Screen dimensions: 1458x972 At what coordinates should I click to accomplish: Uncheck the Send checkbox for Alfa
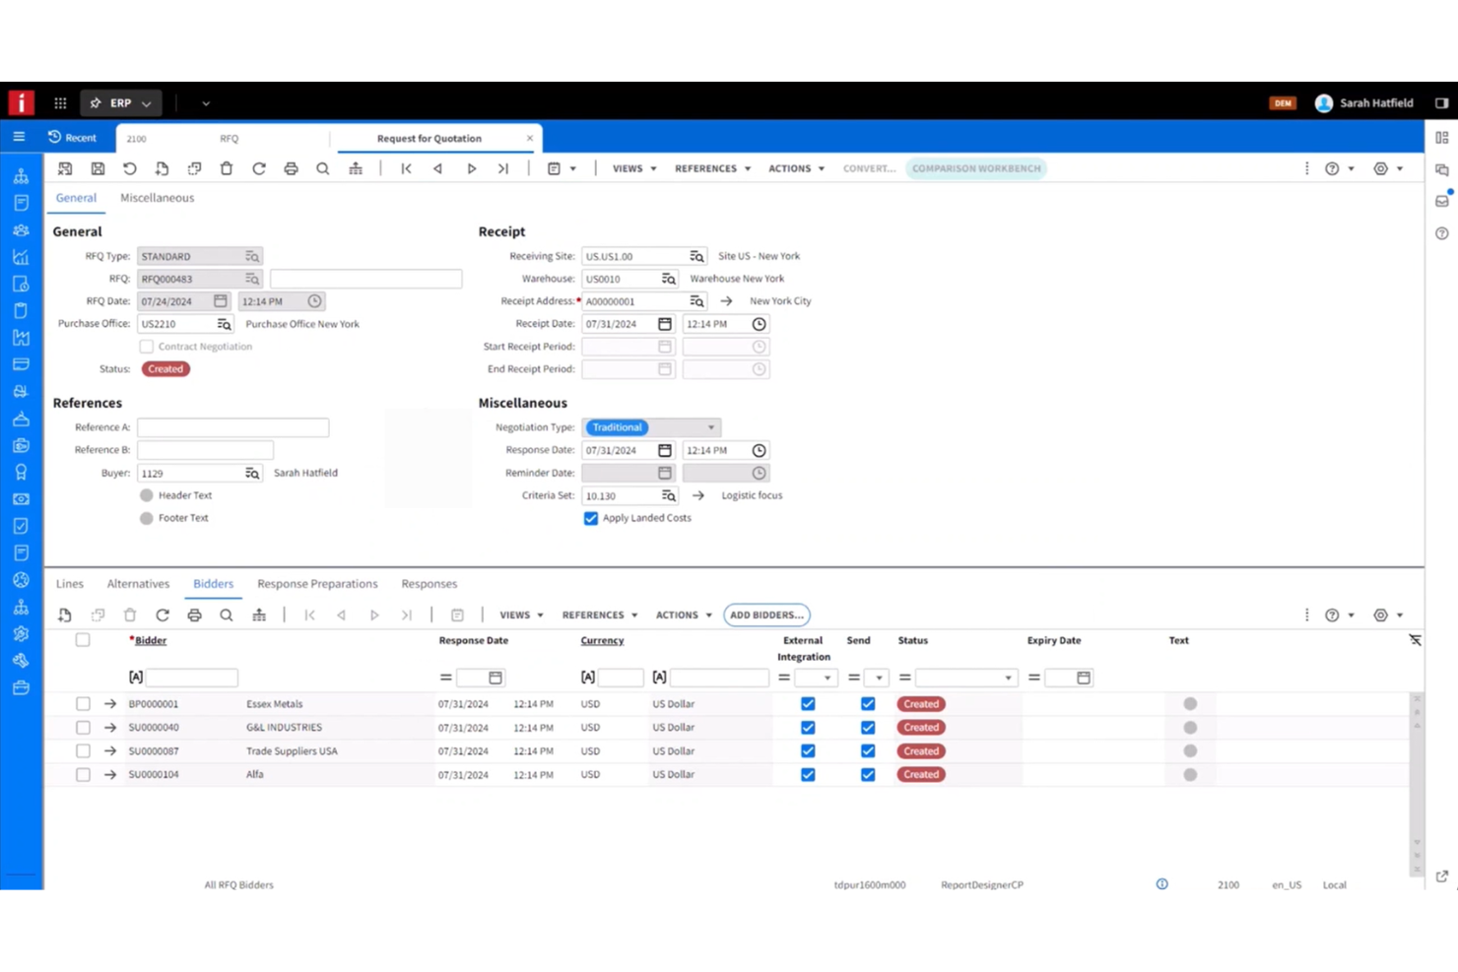pyautogui.click(x=868, y=774)
